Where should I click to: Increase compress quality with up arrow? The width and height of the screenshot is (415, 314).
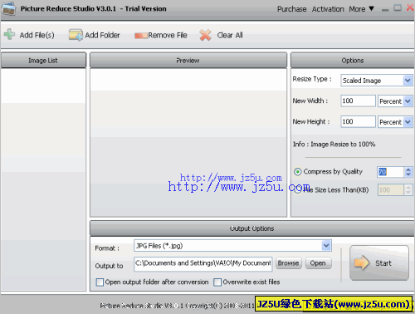(x=408, y=169)
